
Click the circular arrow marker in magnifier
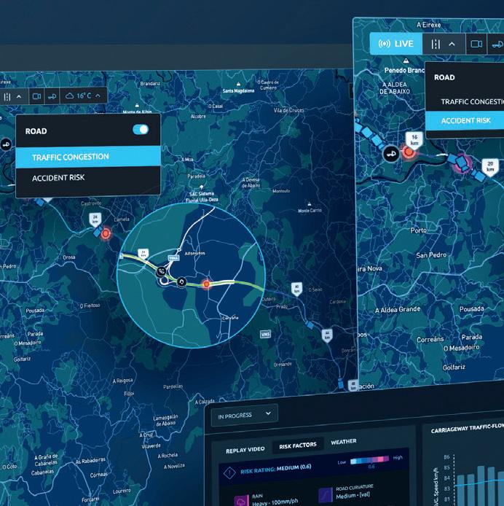coord(181,282)
